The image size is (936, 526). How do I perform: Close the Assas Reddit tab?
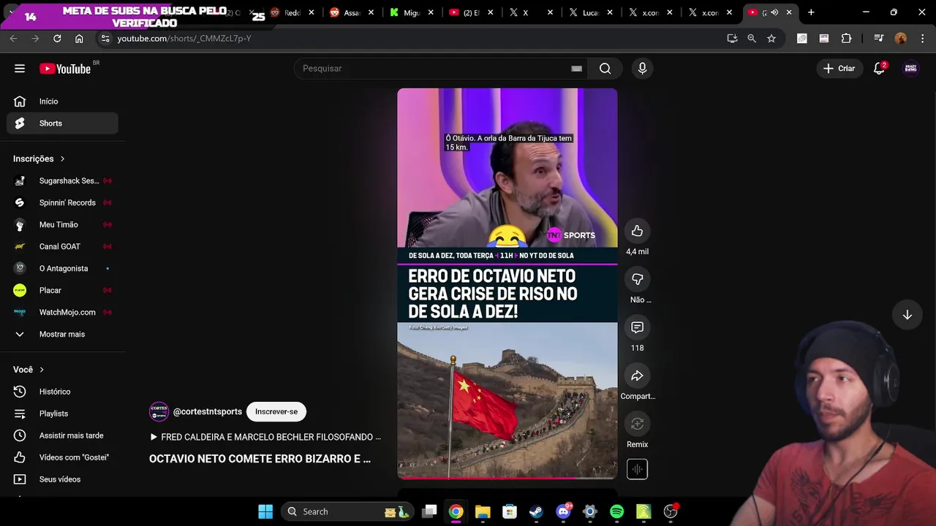coord(371,12)
